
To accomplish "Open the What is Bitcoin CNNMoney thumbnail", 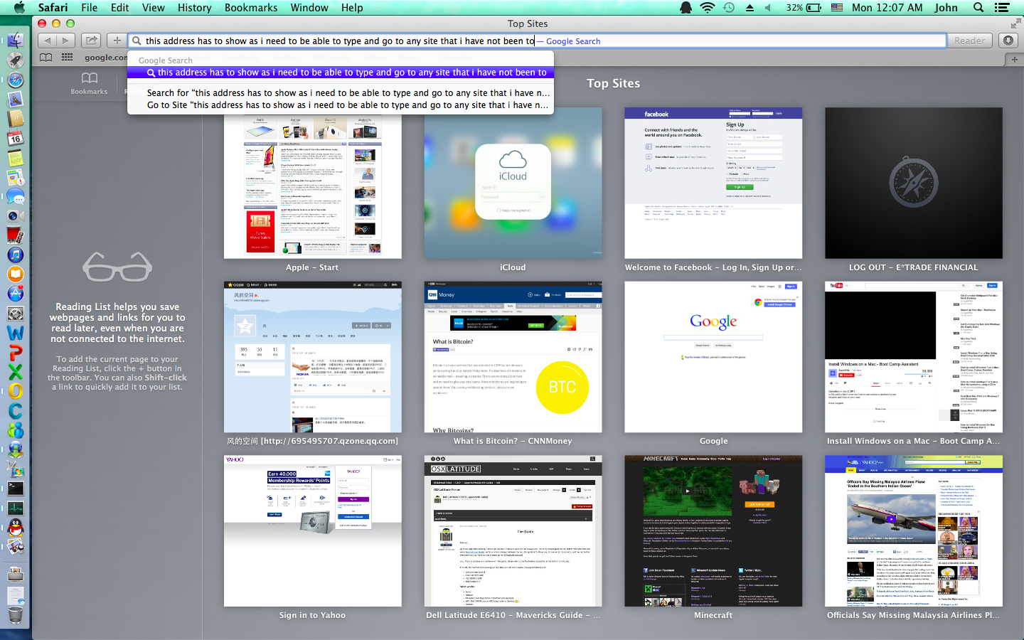I will tap(513, 357).
